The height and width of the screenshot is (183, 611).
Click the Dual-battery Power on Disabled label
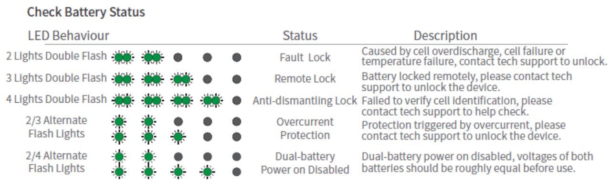coord(305,163)
